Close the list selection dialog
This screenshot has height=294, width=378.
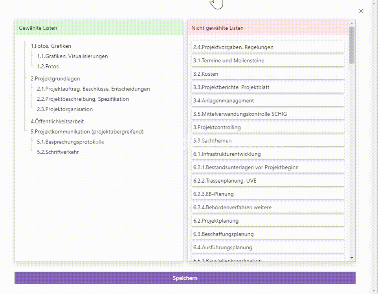tap(361, 11)
